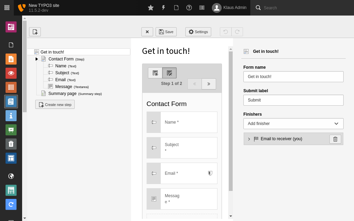Open the Forms module in sidebar

pyautogui.click(x=11, y=102)
